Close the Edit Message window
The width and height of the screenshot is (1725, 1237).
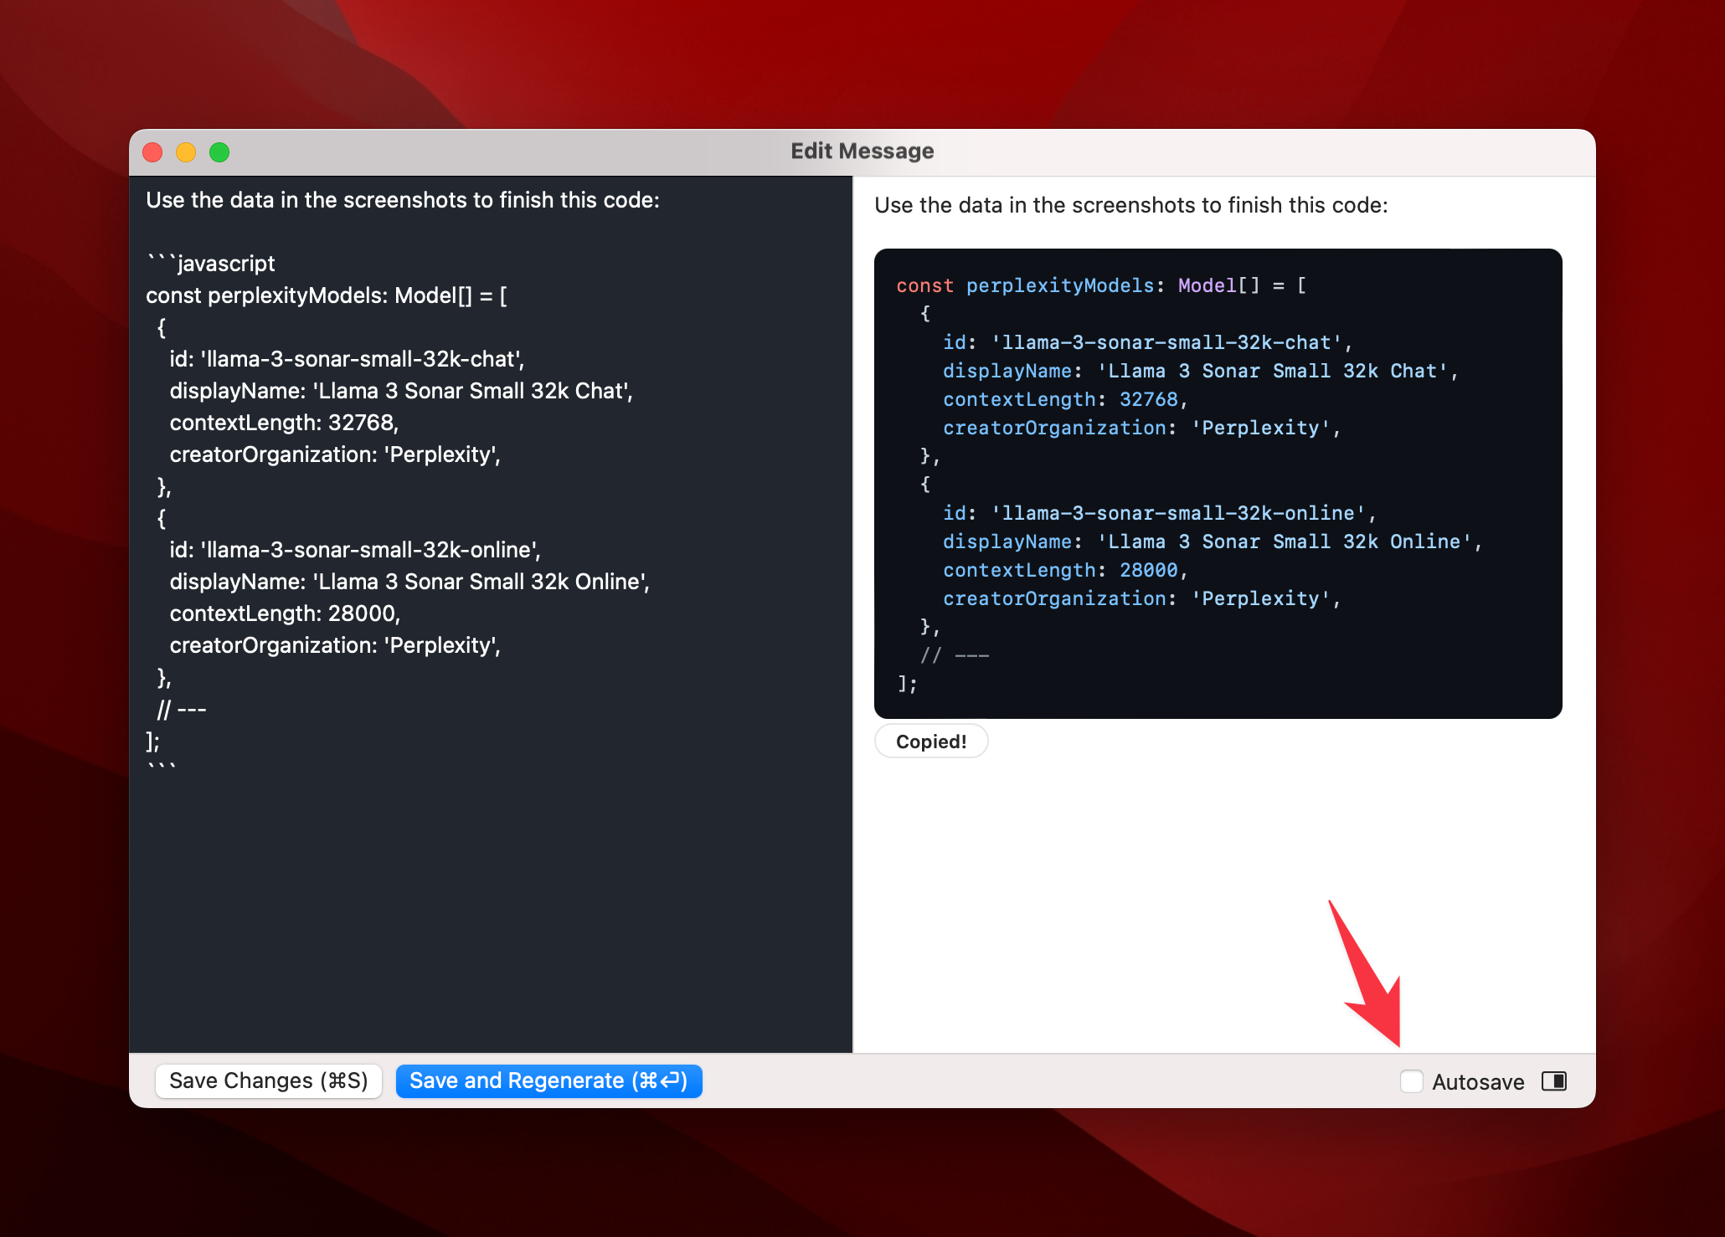click(x=152, y=152)
